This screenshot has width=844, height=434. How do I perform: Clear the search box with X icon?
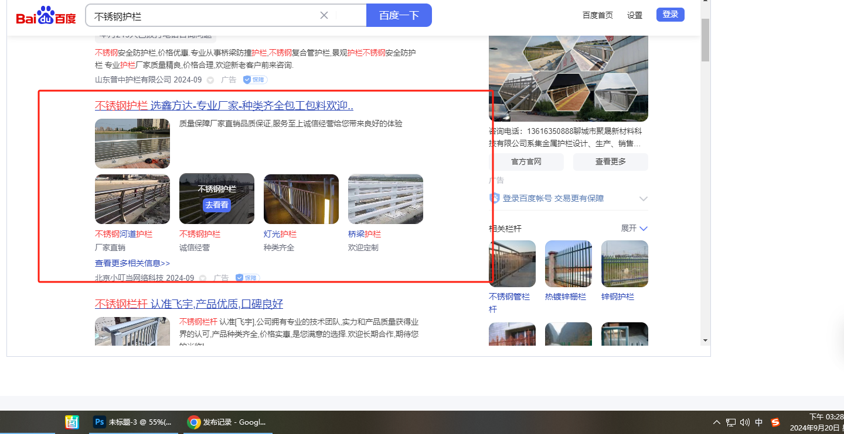click(324, 15)
